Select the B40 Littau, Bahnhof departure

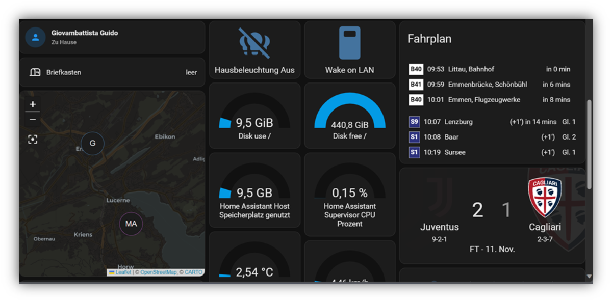[x=490, y=69]
